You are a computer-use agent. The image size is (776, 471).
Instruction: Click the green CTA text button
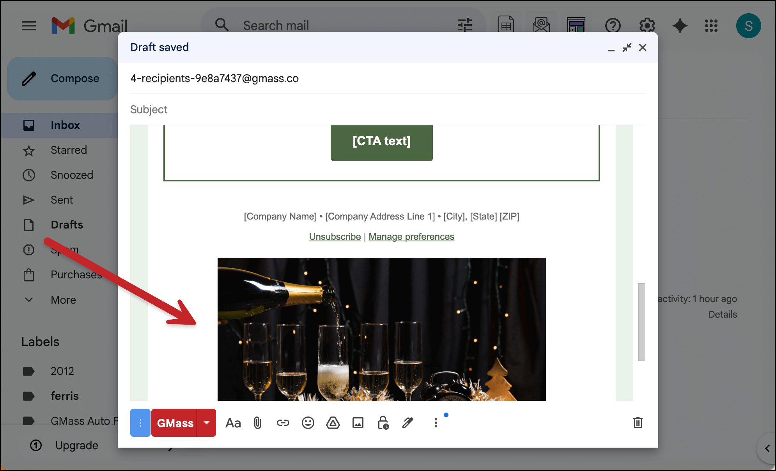coord(381,142)
